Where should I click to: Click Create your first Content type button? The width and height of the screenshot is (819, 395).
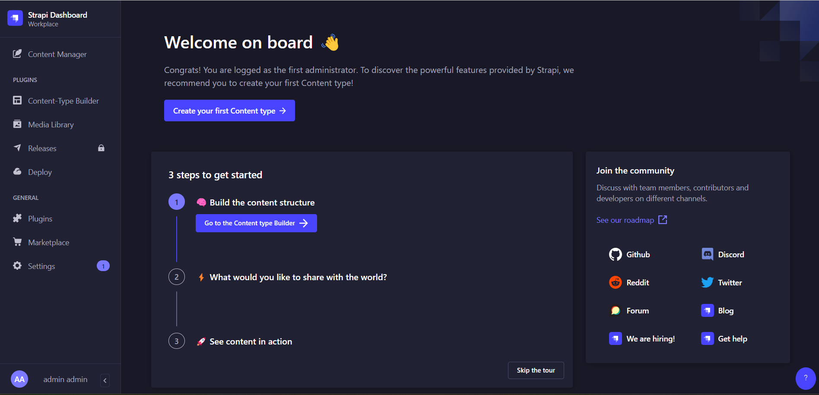(229, 111)
